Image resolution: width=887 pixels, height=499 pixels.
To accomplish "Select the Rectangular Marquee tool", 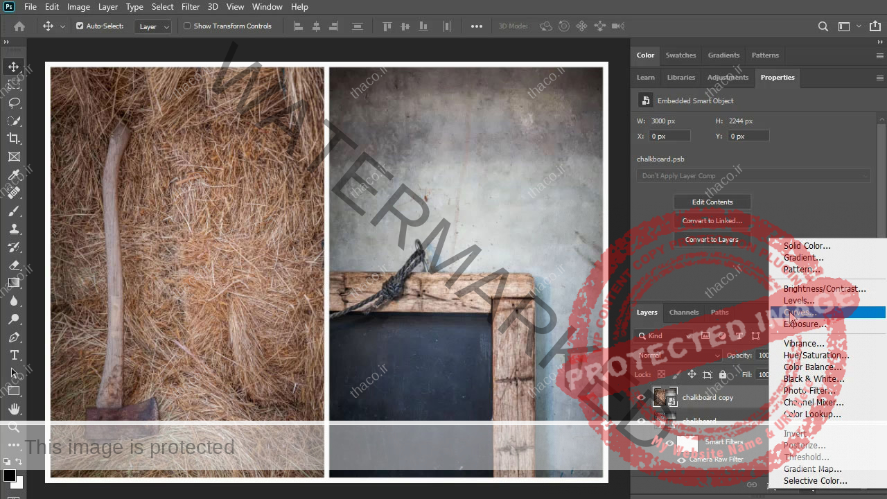I will coord(14,85).
